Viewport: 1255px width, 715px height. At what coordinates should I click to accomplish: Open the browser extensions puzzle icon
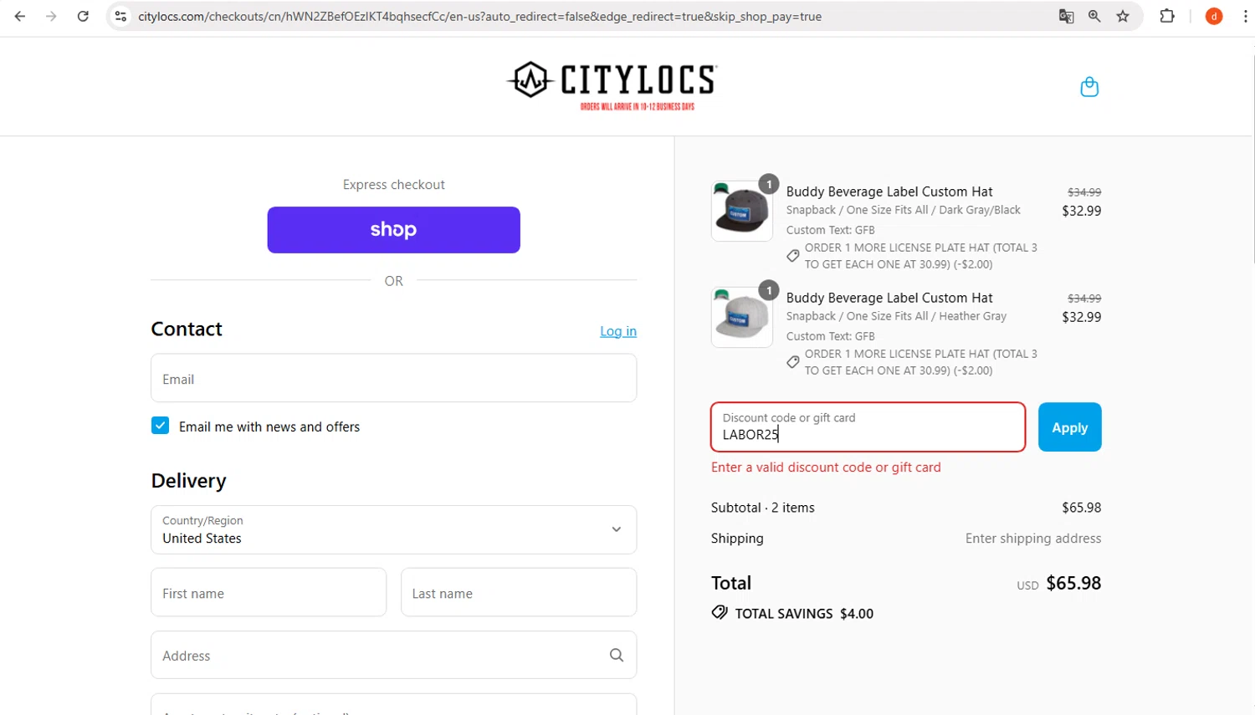[1167, 16]
